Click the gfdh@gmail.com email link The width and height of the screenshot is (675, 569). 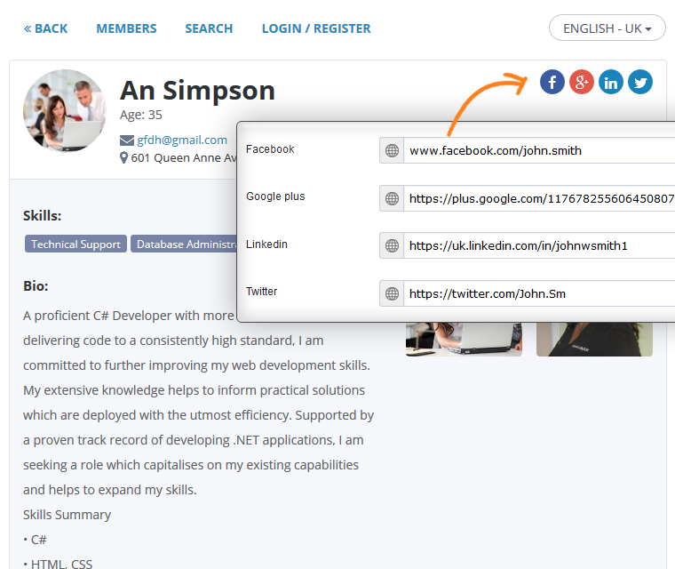[x=182, y=140]
